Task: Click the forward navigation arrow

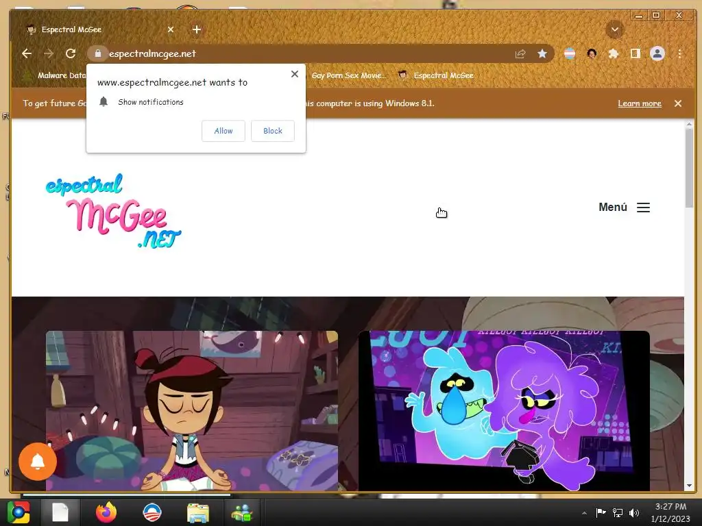Action: (x=49, y=53)
